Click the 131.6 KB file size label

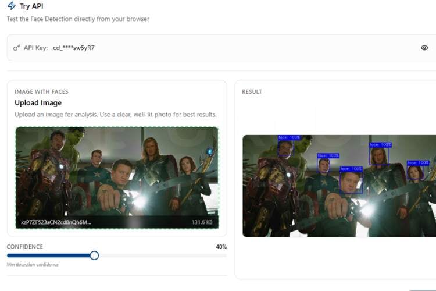point(202,222)
